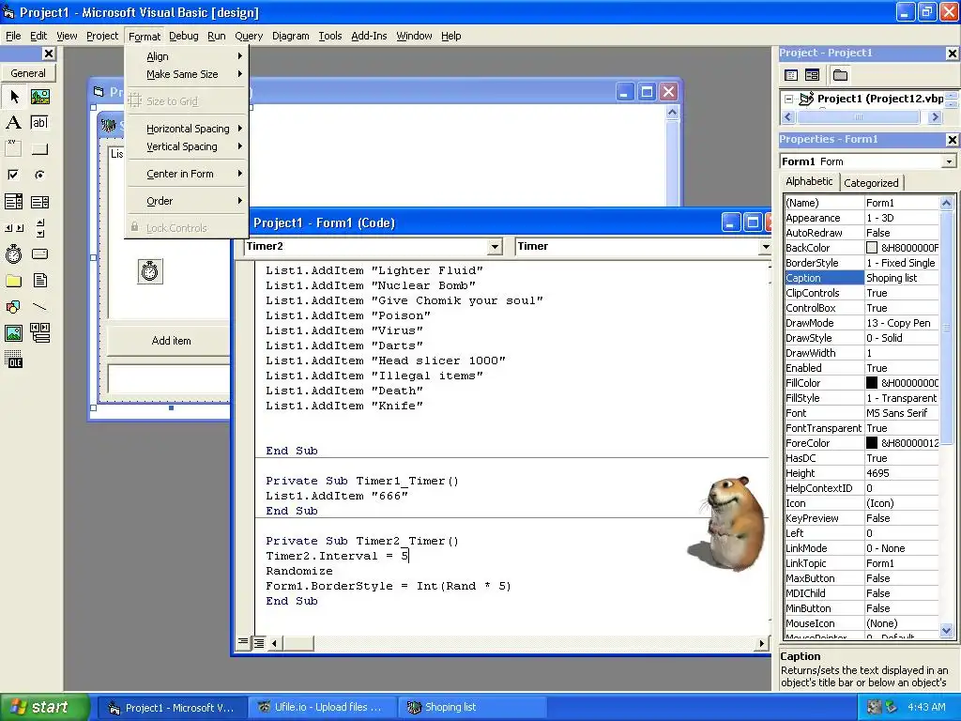Select the Image control tool
961x721 pixels.
coord(13,333)
